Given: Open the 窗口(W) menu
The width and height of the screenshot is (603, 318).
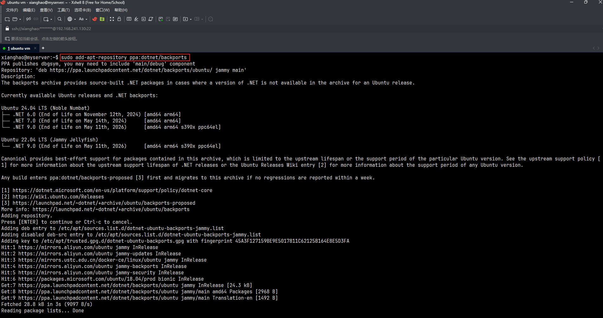Looking at the screenshot, I should 103,10.
